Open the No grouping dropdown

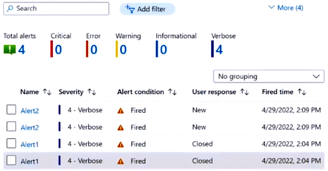pyautogui.click(x=268, y=77)
